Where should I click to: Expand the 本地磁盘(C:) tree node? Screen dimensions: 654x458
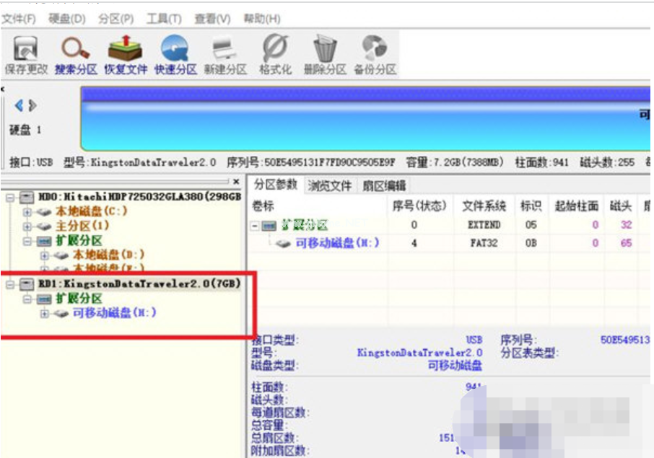tap(27, 211)
